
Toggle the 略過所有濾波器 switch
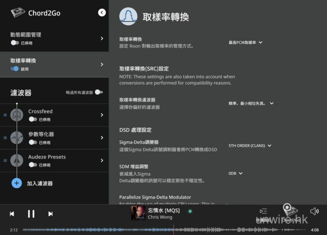[x=98, y=93]
